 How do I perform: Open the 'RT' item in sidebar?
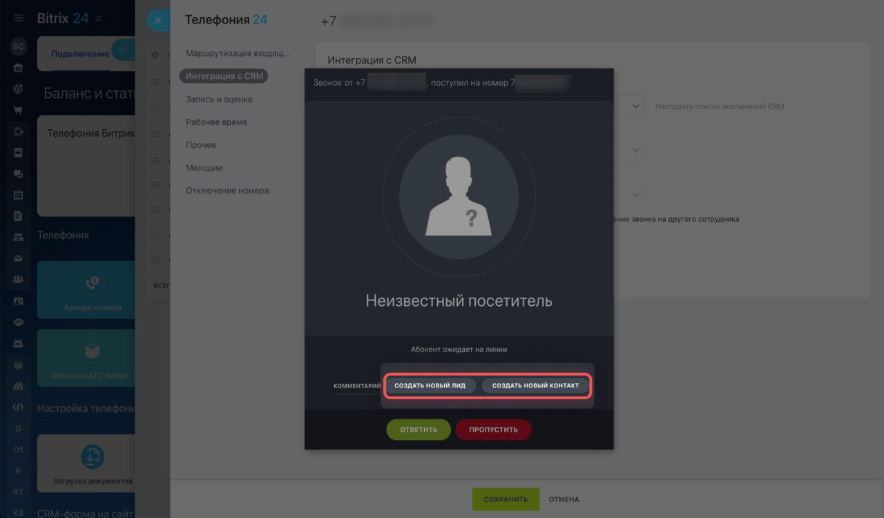pos(19,492)
